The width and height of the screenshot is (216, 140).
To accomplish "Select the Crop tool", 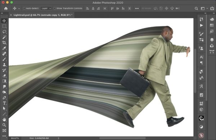I will [x=4, y=43].
